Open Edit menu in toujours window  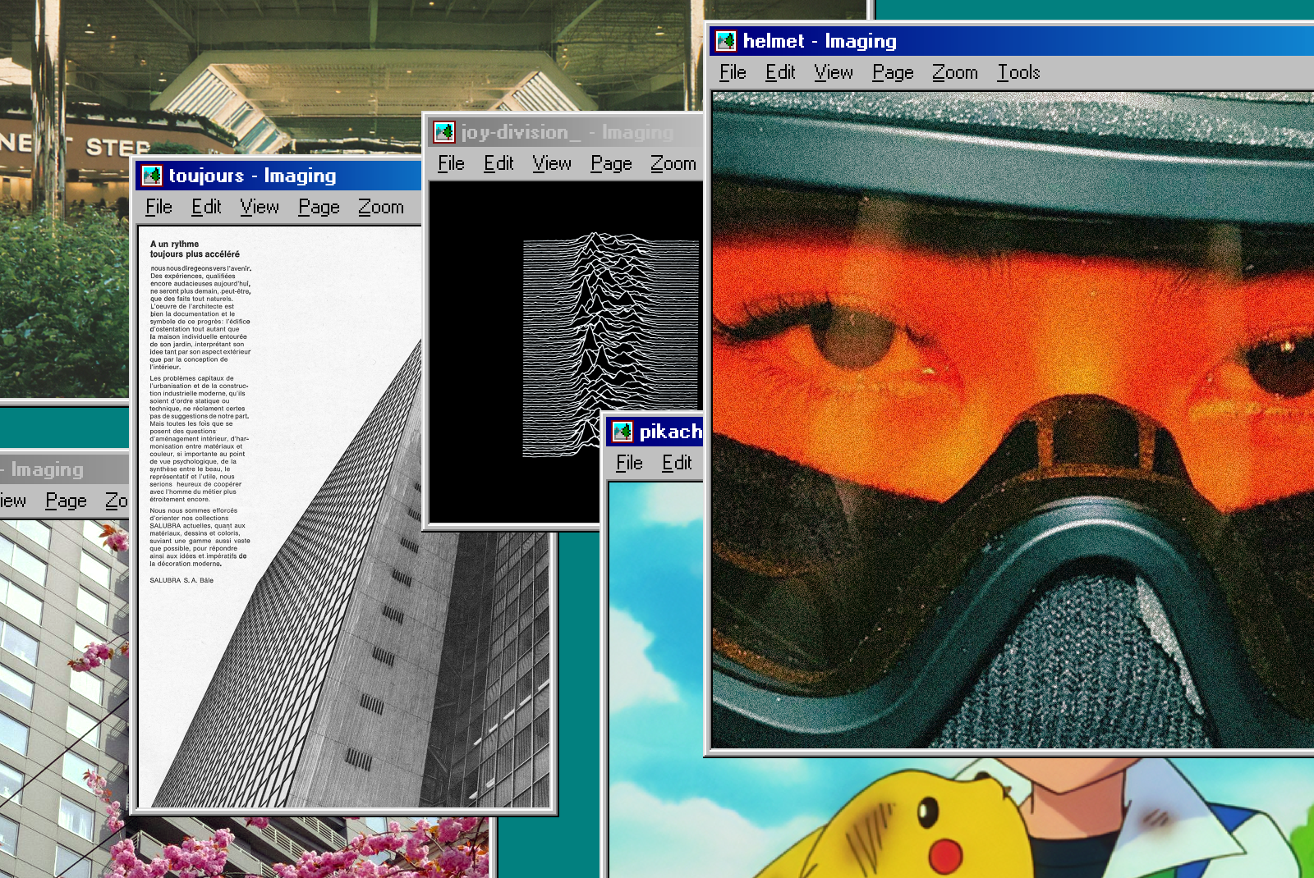click(206, 207)
